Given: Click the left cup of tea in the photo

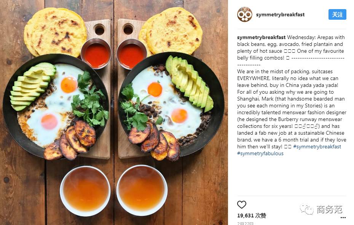Looking at the screenshot, I should 85,191.
